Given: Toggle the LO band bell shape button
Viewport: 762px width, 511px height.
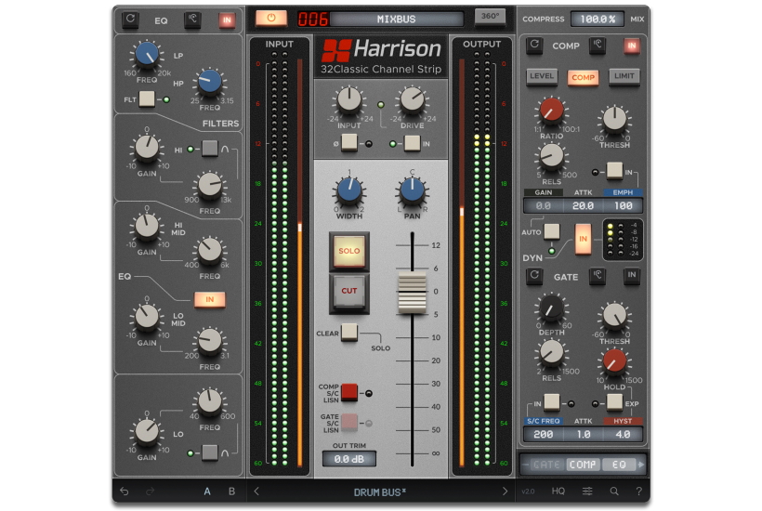Looking at the screenshot, I should click(210, 452).
